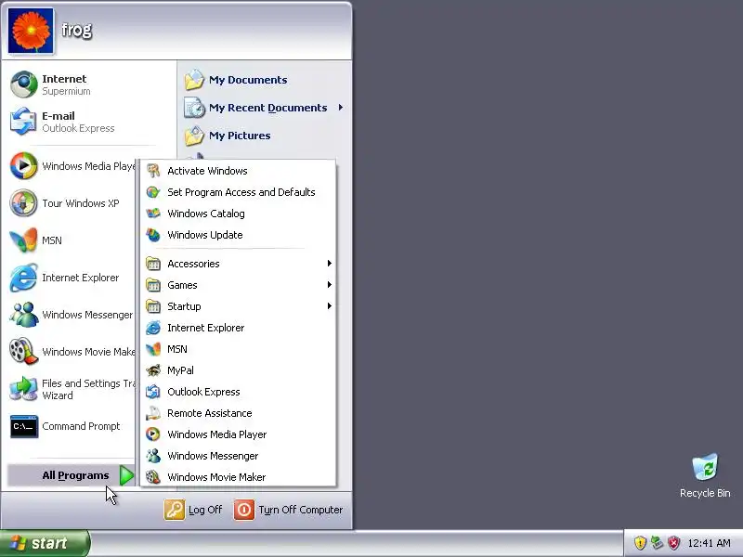Open Windows Messenger icon in left pane

(x=24, y=315)
